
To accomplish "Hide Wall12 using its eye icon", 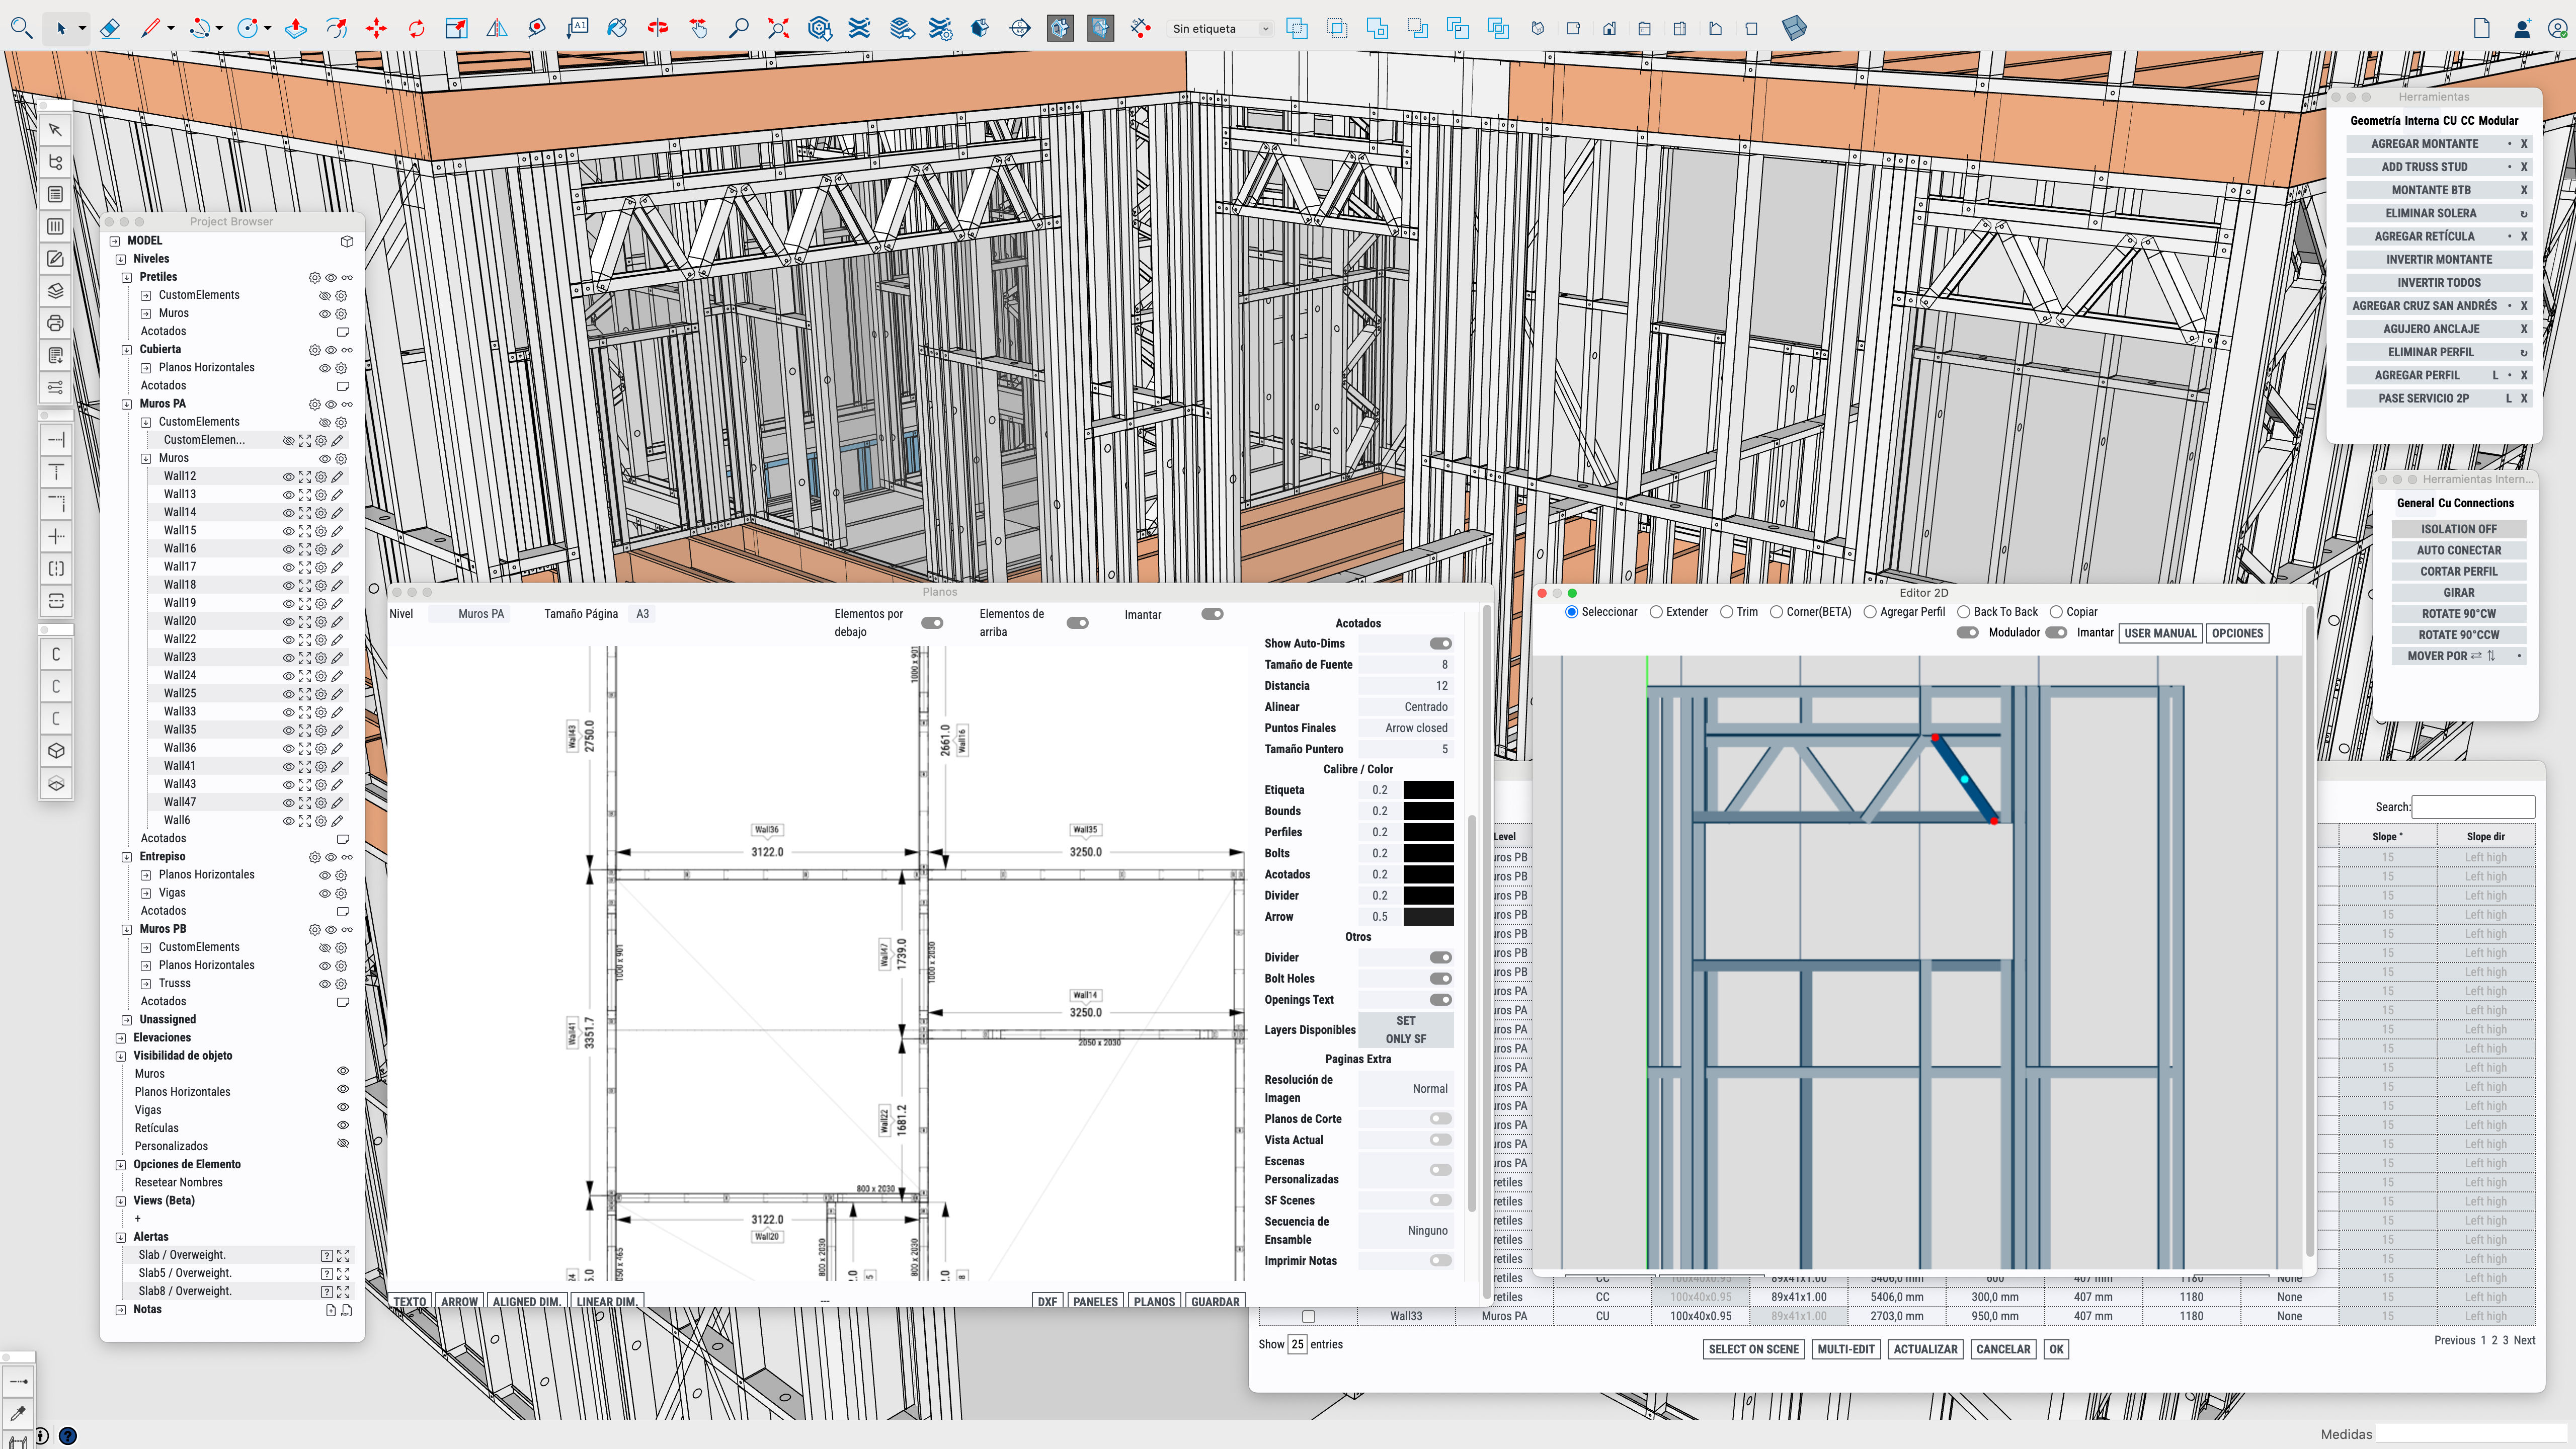I will [289, 477].
